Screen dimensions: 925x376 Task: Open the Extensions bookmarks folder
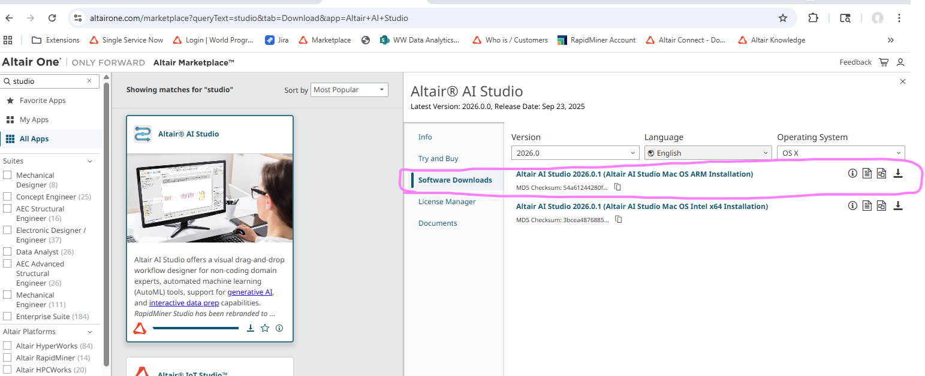click(56, 40)
